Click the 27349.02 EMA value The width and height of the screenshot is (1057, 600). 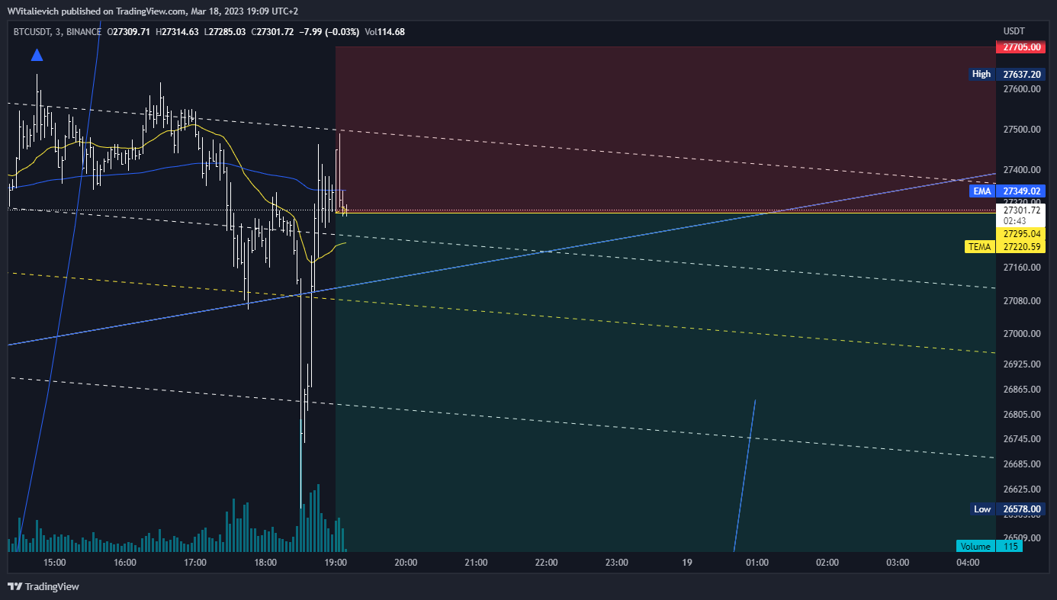coord(1022,191)
